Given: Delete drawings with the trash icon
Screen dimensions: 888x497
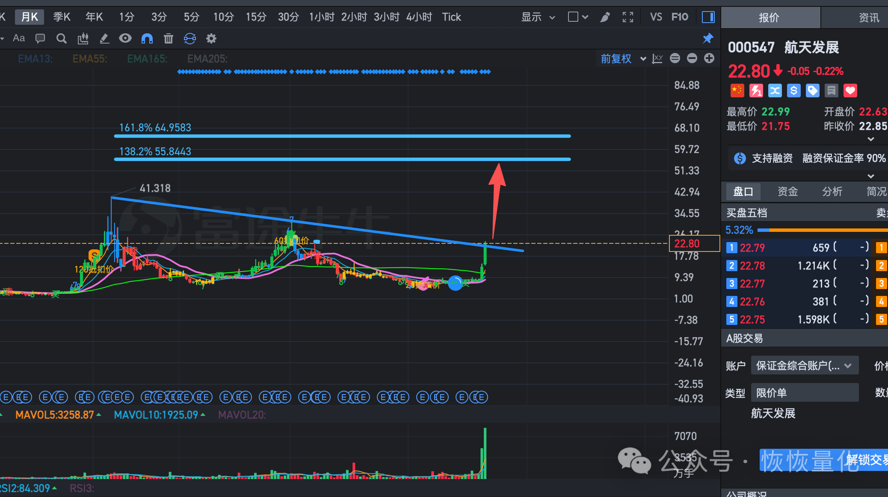Looking at the screenshot, I should coord(169,39).
